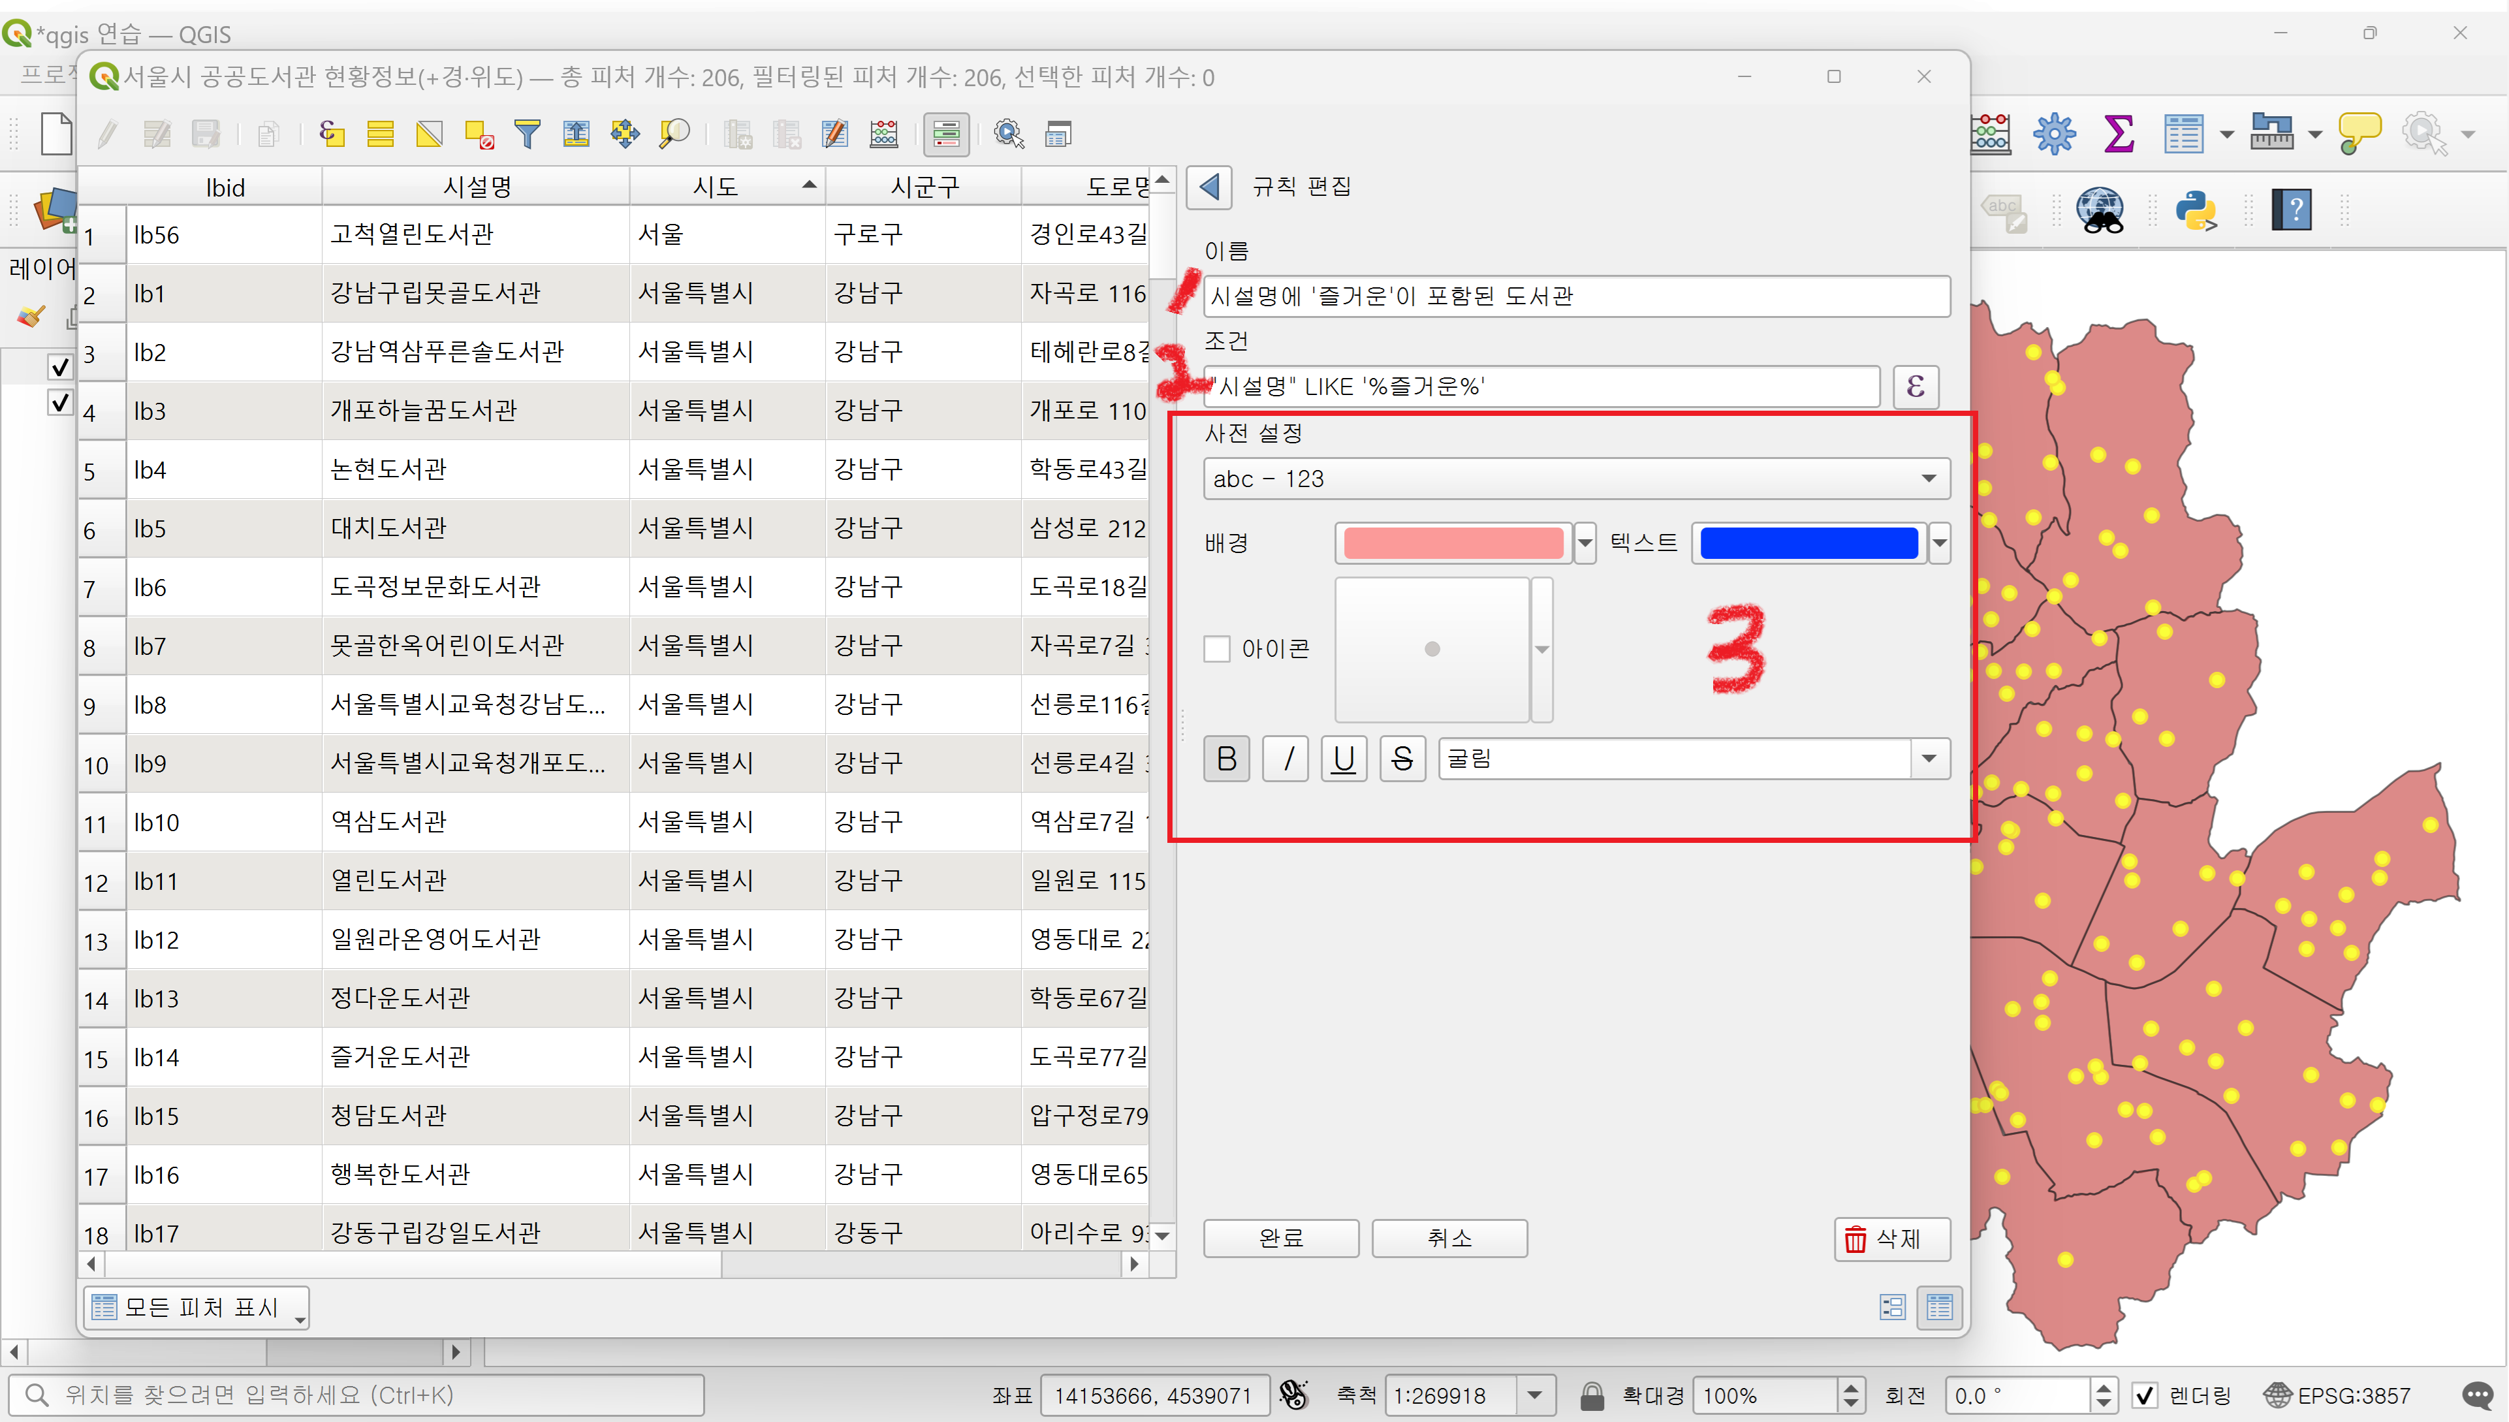
Task: Sort by the 시설명 column header
Action: (476, 187)
